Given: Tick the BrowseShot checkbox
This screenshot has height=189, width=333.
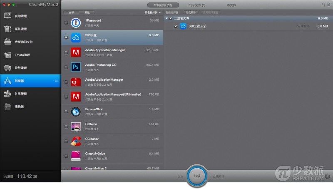Looking at the screenshot, I should tap(66, 112).
